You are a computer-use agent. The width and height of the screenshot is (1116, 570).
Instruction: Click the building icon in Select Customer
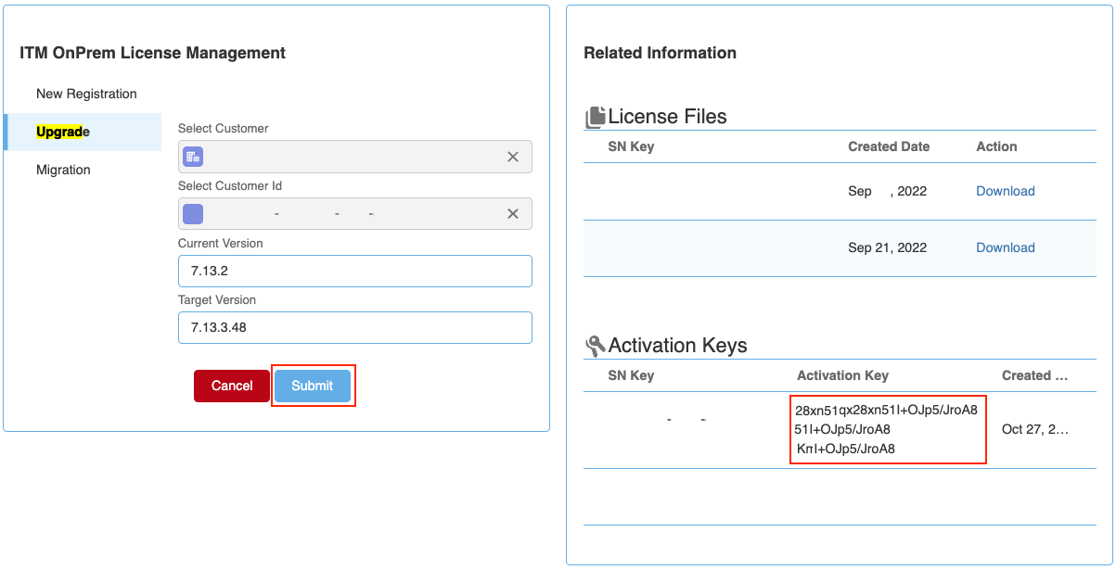tap(192, 157)
